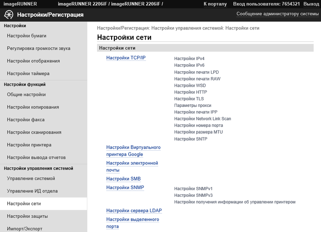Open the Настройки SNMP link
Viewport: 321px width, 232px height.
[125, 187]
